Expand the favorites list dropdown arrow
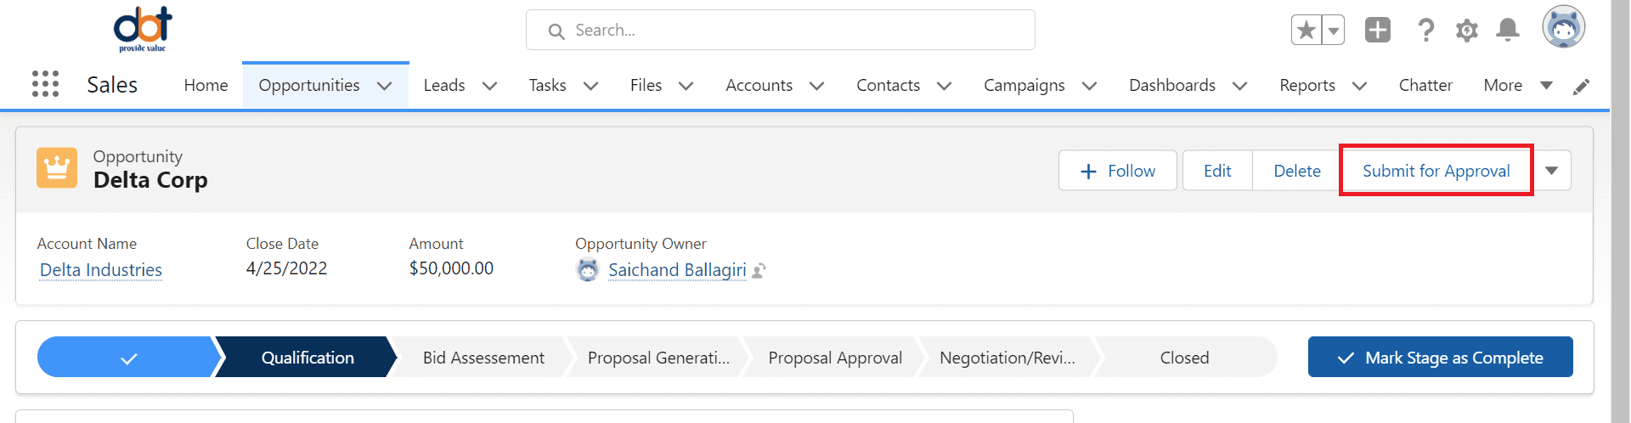 pyautogui.click(x=1334, y=31)
